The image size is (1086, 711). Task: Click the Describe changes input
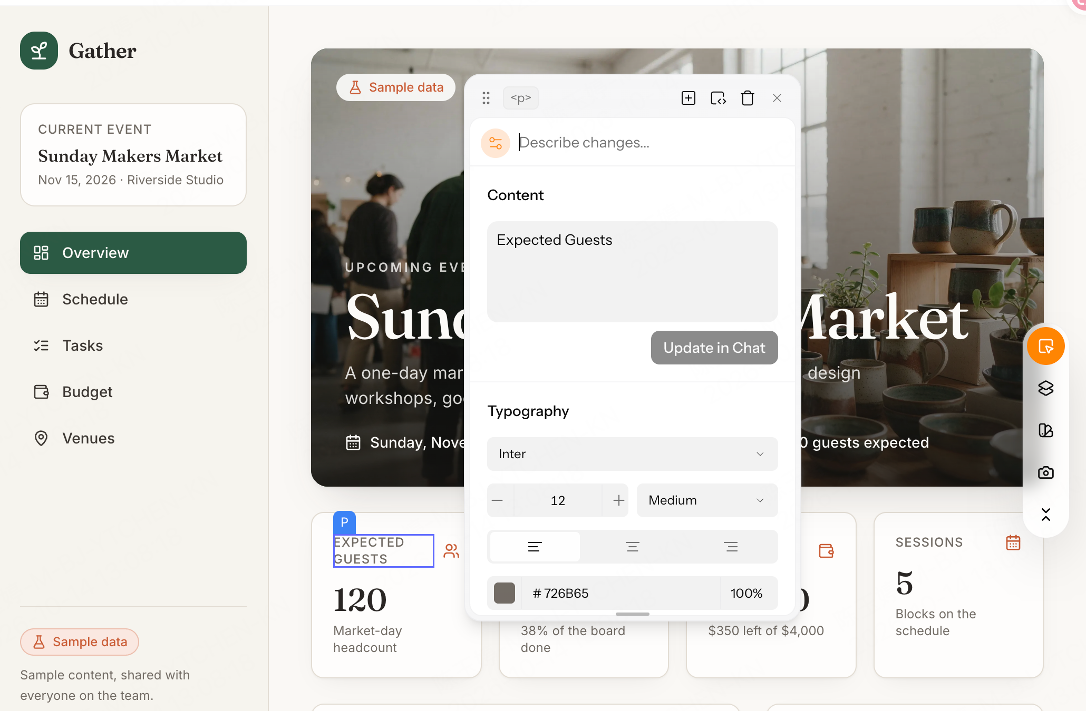(651, 143)
